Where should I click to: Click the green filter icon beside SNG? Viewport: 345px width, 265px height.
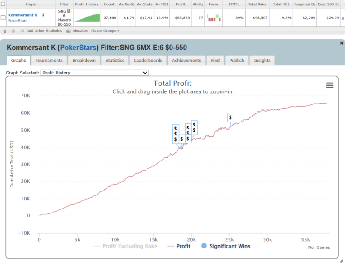pos(69,11)
